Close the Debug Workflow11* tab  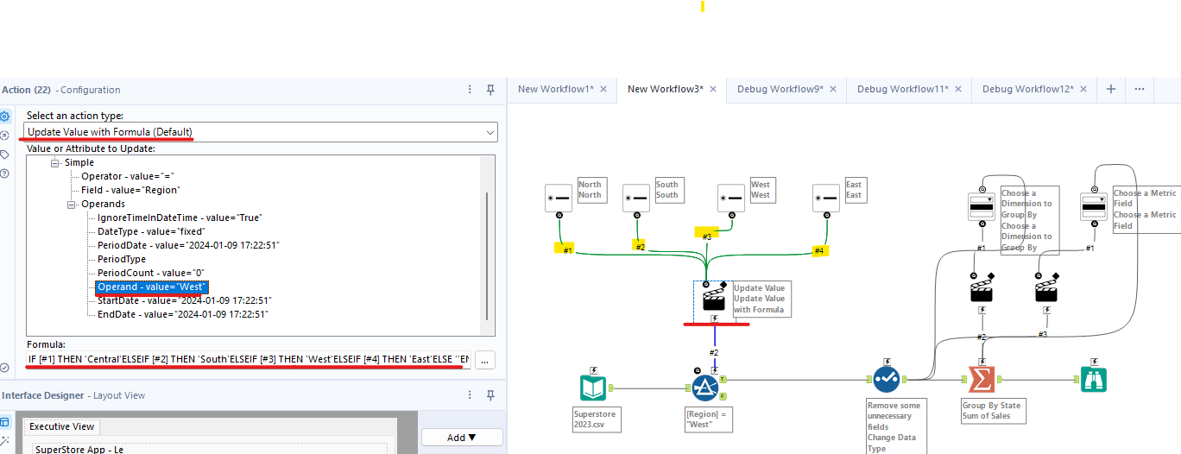coord(959,89)
